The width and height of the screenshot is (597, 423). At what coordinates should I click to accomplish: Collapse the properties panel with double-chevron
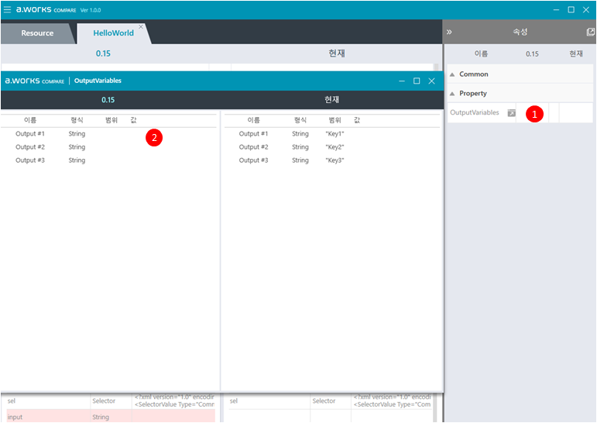450,33
